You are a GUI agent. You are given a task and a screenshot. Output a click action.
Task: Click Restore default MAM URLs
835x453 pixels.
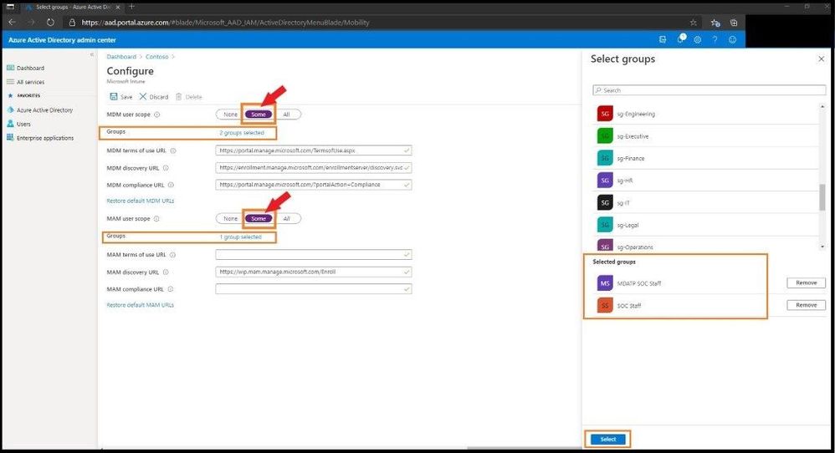(x=140, y=305)
